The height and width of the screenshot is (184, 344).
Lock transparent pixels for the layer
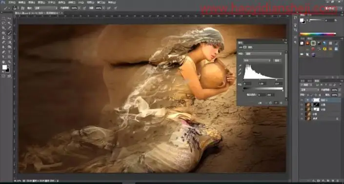[x=308, y=95]
